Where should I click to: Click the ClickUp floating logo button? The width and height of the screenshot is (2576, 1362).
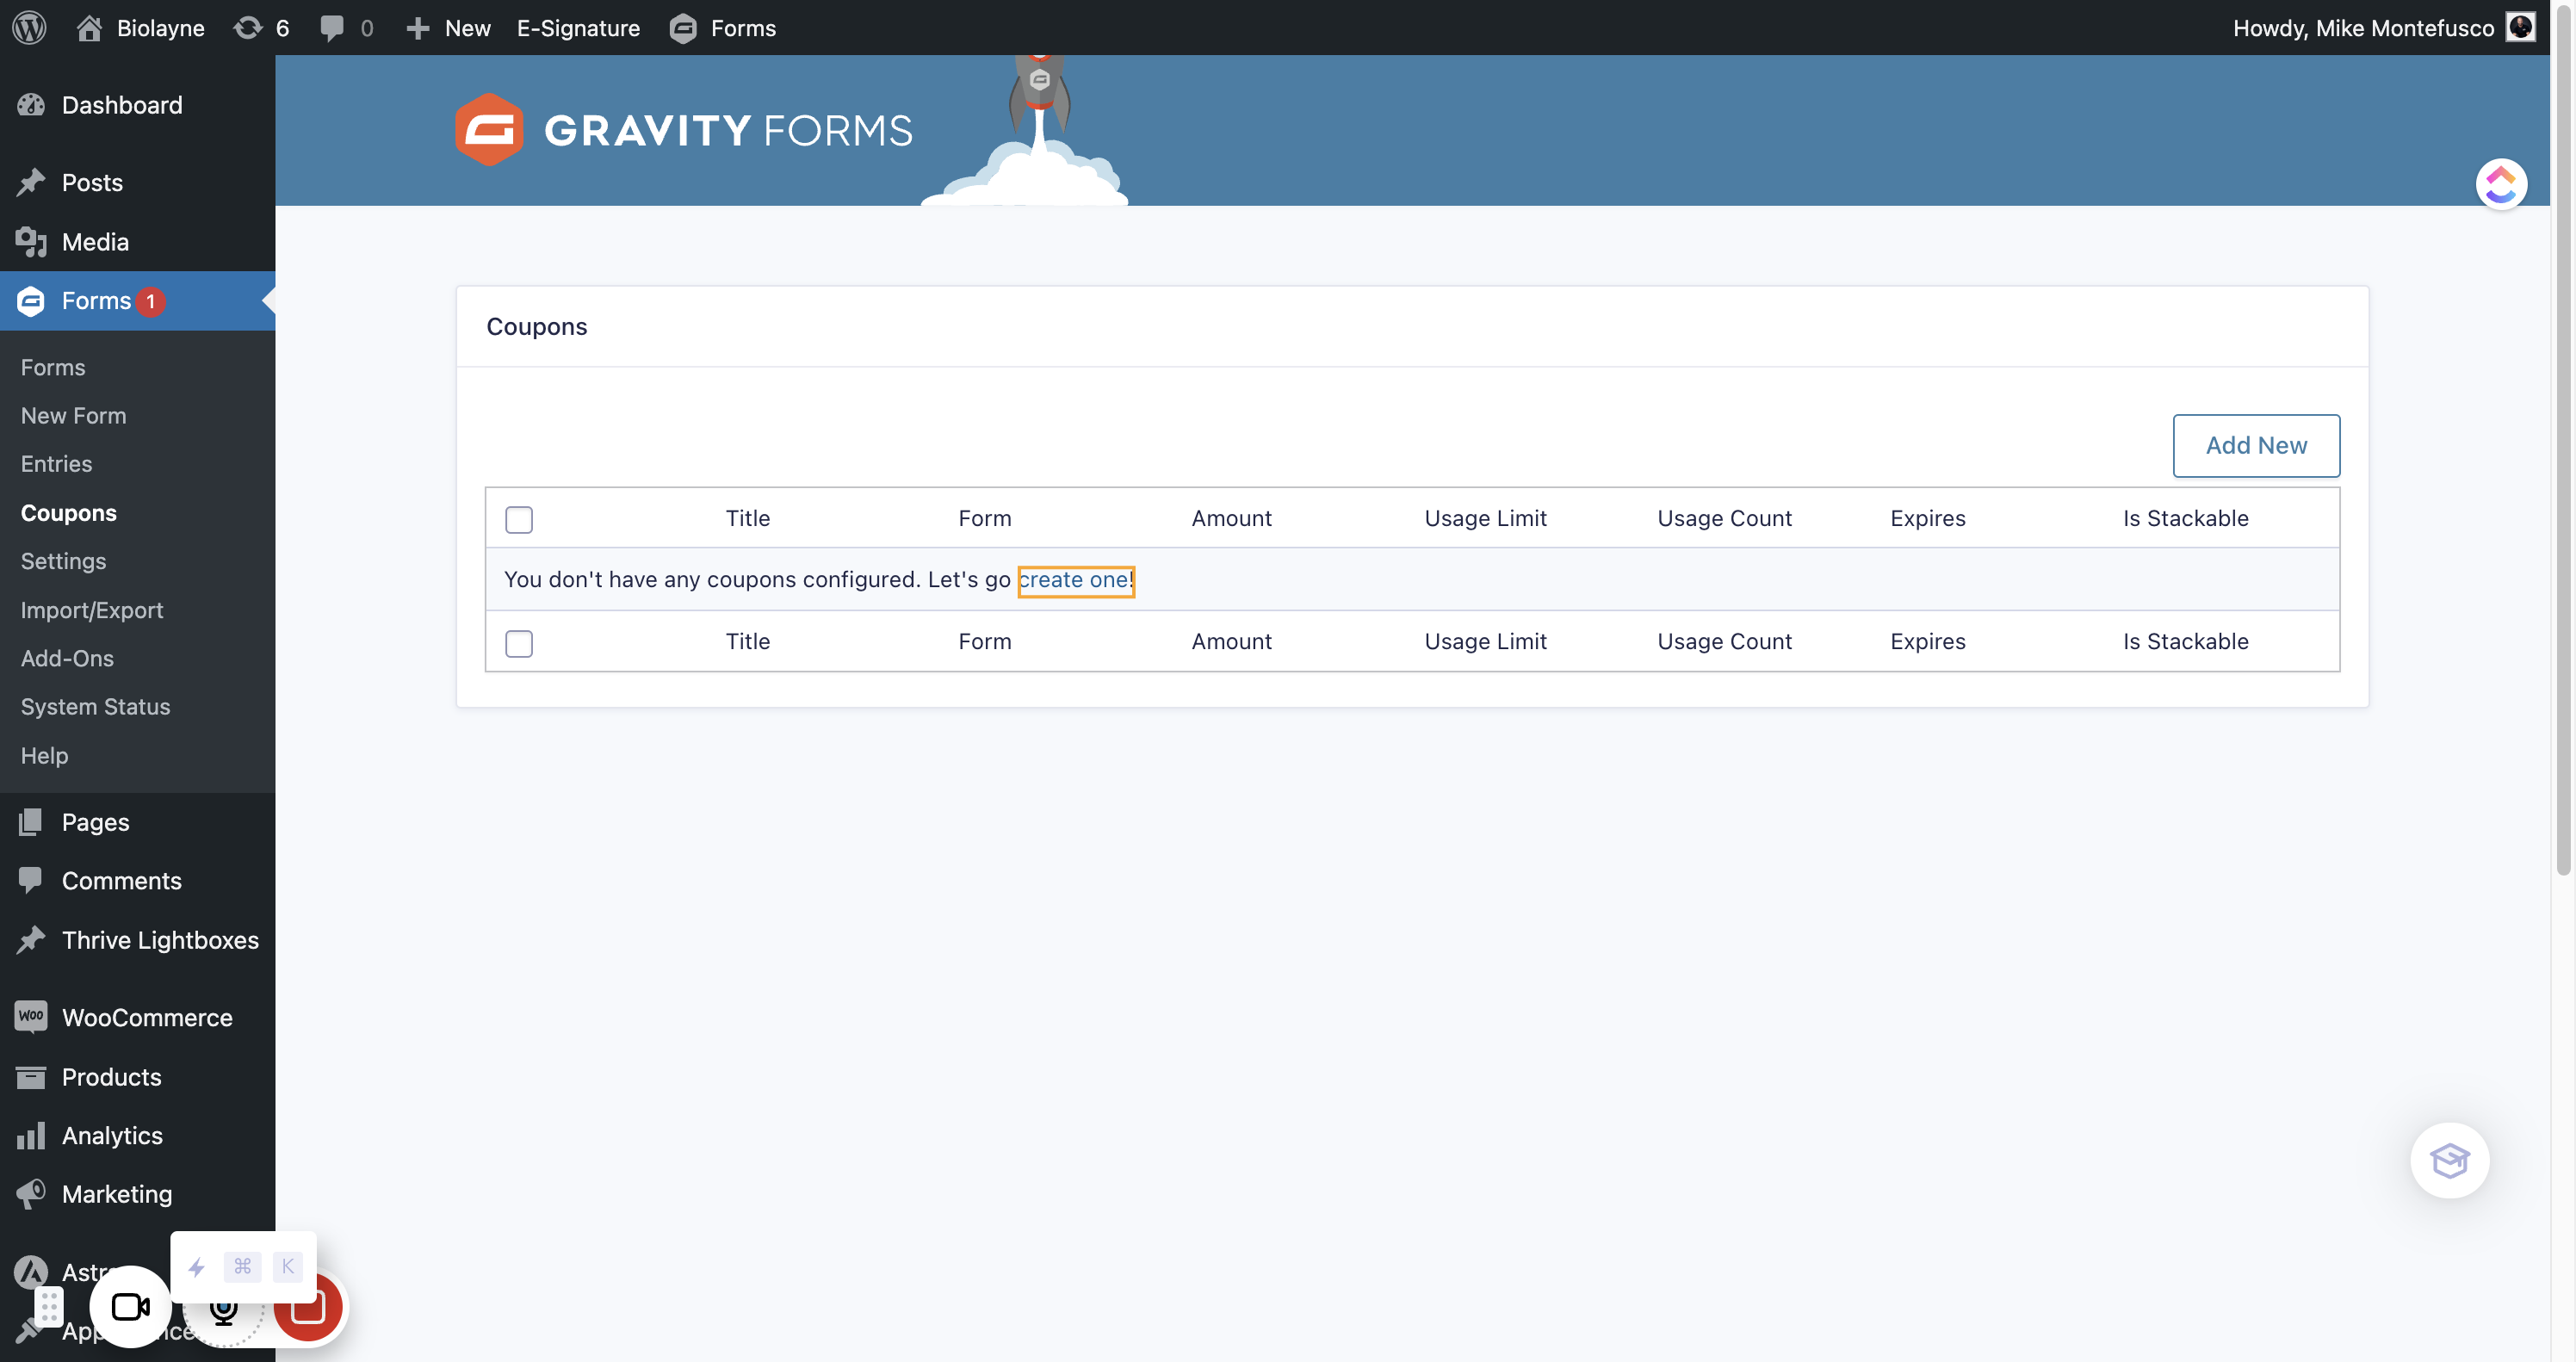[x=2501, y=184]
